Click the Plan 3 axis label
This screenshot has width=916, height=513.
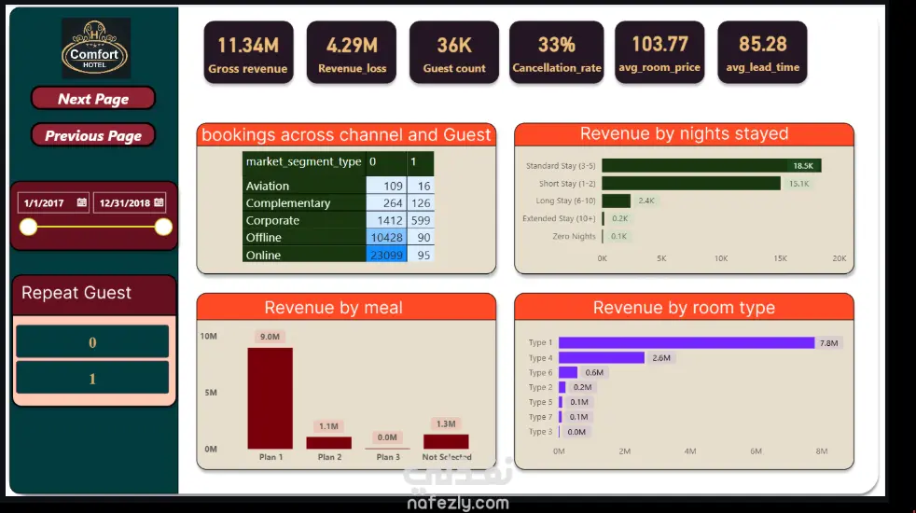pos(388,457)
